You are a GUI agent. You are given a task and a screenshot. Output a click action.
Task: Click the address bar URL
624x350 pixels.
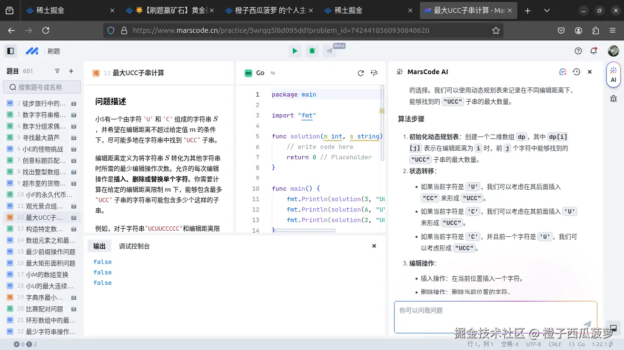[281, 30]
